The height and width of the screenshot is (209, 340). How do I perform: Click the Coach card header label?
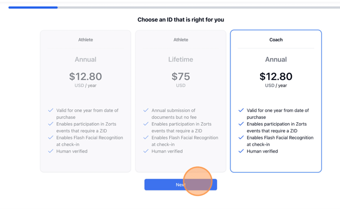pyautogui.click(x=276, y=40)
